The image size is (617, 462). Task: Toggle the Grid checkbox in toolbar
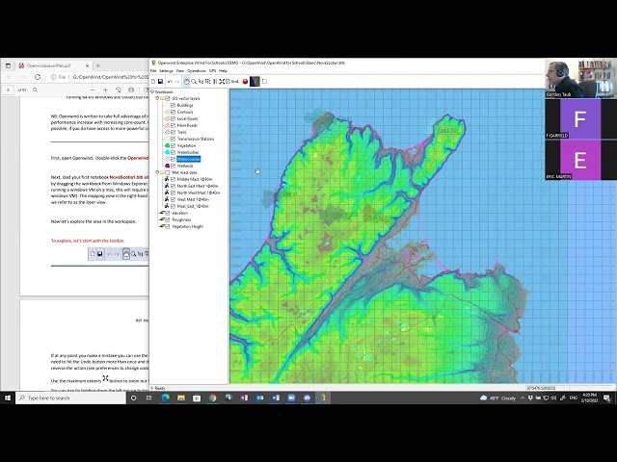click(x=228, y=81)
